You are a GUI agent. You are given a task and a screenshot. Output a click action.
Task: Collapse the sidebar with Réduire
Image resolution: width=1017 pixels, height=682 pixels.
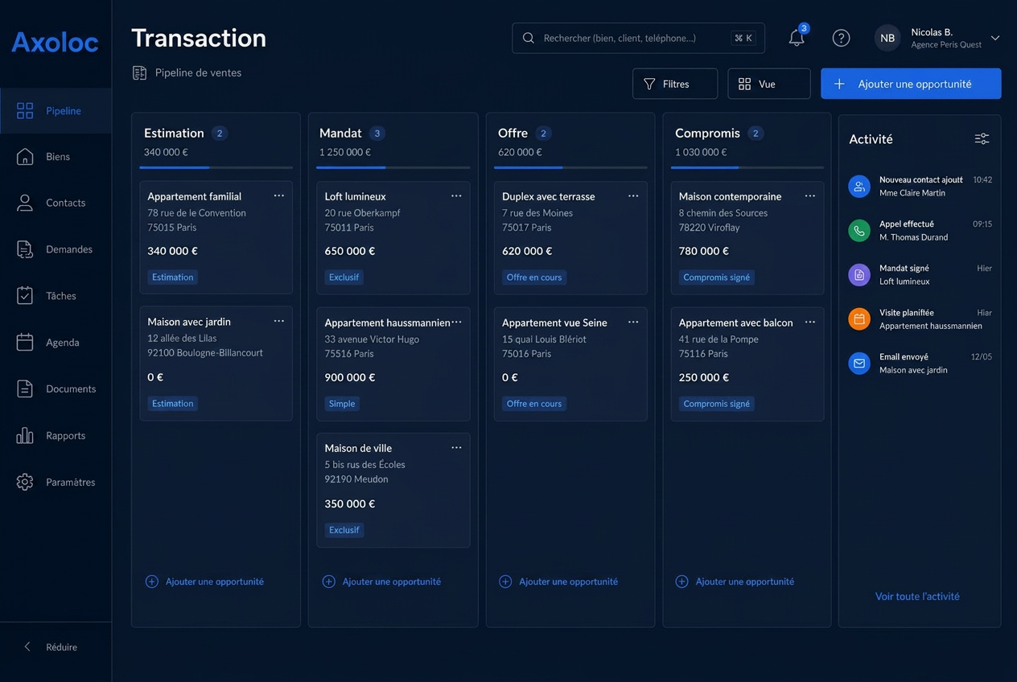51,647
